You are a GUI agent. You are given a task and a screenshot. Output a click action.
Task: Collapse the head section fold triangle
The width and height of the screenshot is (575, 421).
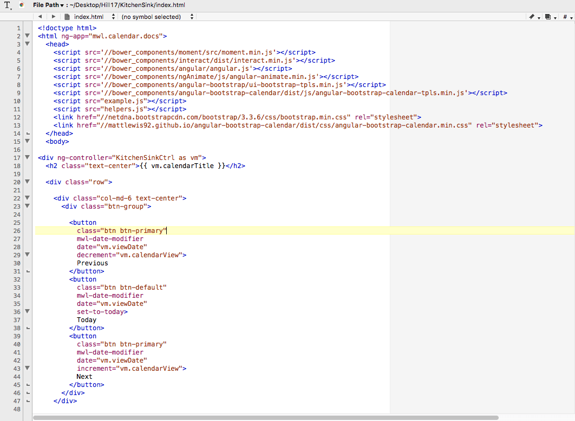(27, 44)
